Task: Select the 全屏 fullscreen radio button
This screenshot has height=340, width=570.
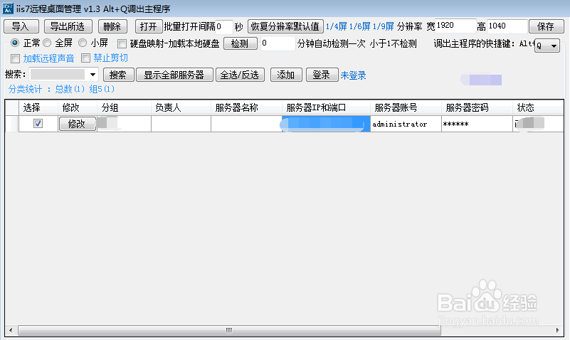Action: click(x=47, y=43)
